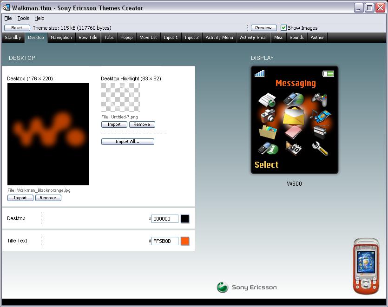Click the calendar organizer icon in preview

(294, 149)
